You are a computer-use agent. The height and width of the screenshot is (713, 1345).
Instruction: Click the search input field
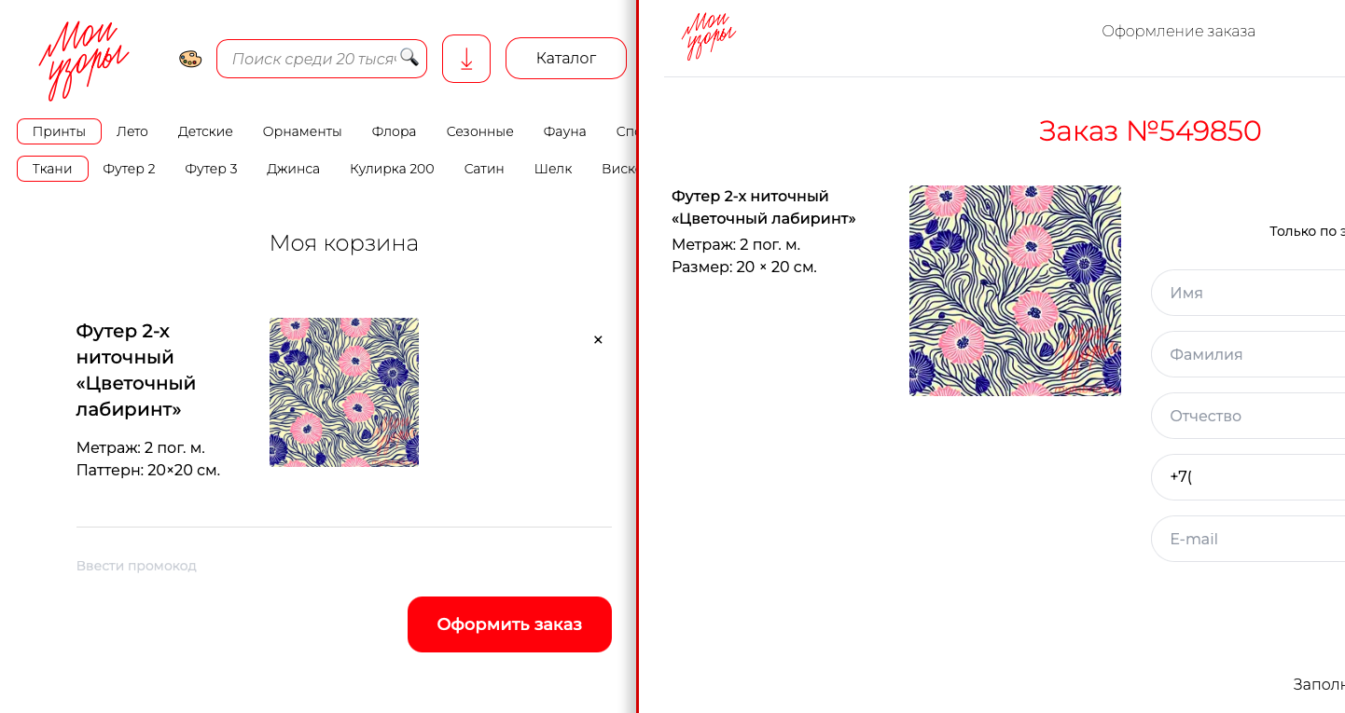312,59
